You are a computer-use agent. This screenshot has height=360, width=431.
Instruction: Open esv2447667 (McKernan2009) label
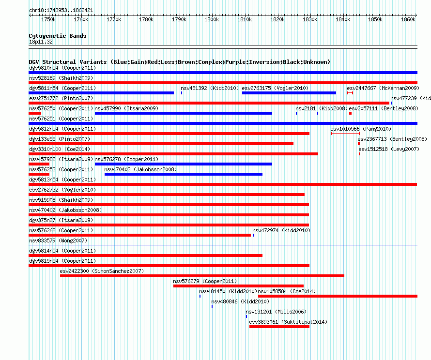click(383, 88)
